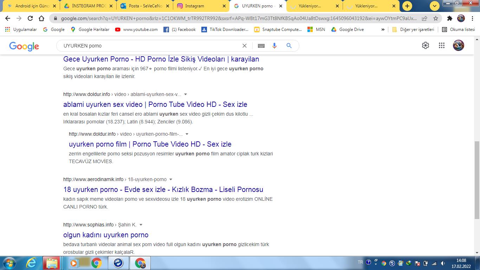The height and width of the screenshot is (270, 480).
Task: Clear the search query with the X
Action: pos(245,46)
